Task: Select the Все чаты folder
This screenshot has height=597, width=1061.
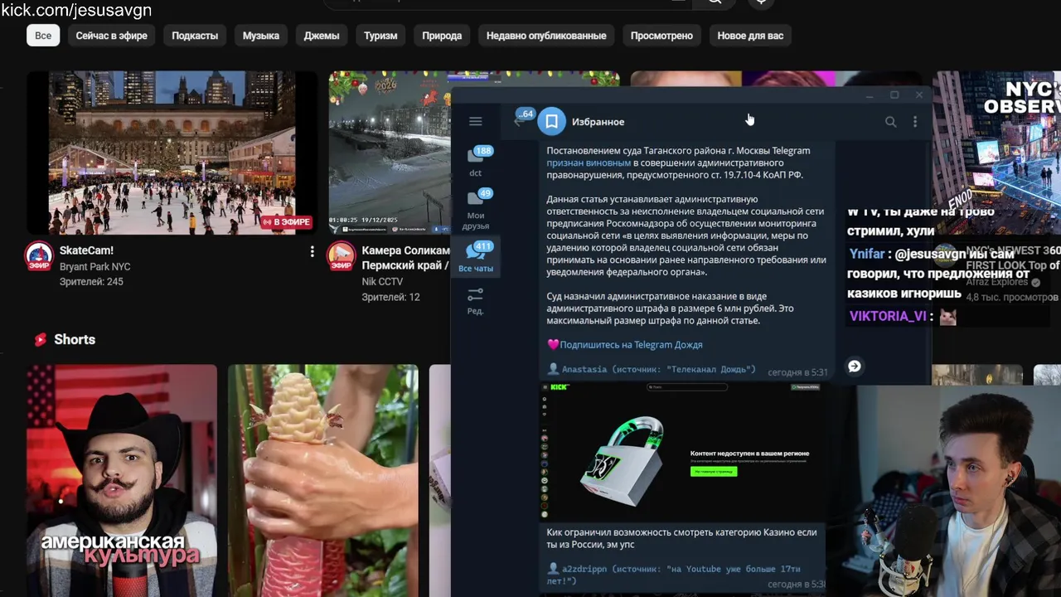Action: (x=476, y=257)
